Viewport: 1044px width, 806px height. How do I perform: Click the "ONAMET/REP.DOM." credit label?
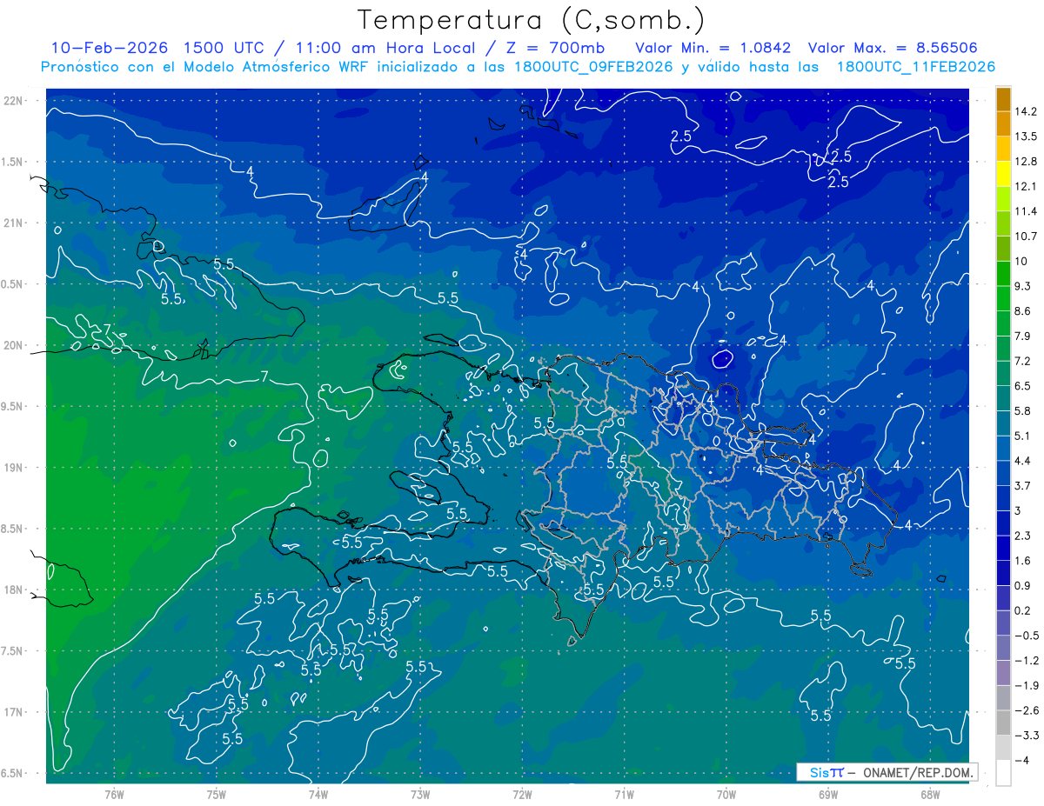tap(918, 772)
